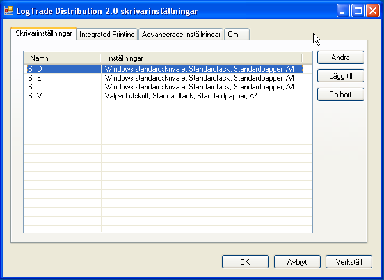Click the settings cell of the STD row

[x=202, y=68]
